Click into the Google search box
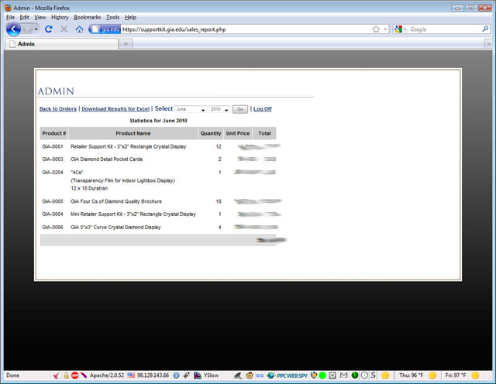496x384 pixels. pos(444,29)
